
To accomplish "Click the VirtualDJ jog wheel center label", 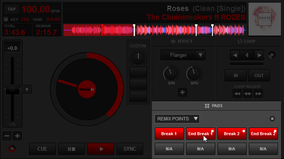I will 87,89.
